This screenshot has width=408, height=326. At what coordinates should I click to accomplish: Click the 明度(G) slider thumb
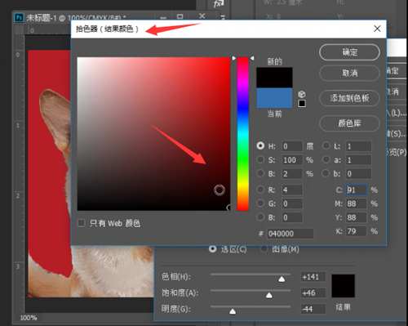233,311
